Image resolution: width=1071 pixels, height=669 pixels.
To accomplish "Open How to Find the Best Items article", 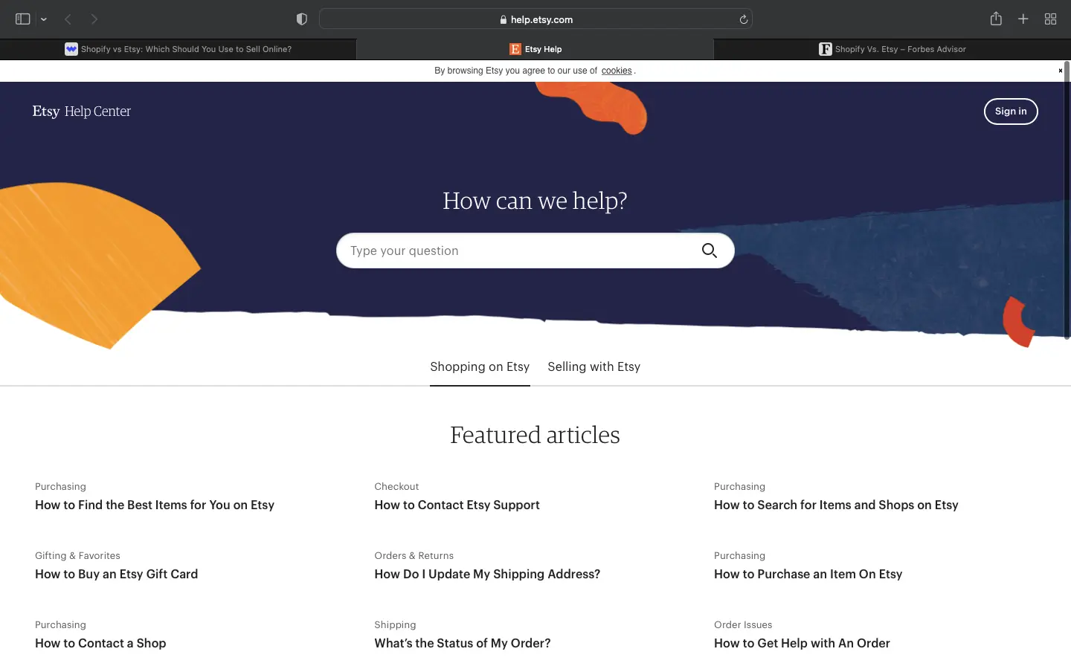I will (x=155, y=505).
